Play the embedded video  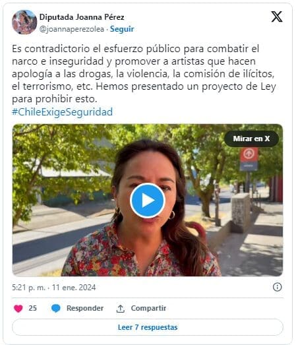click(148, 201)
